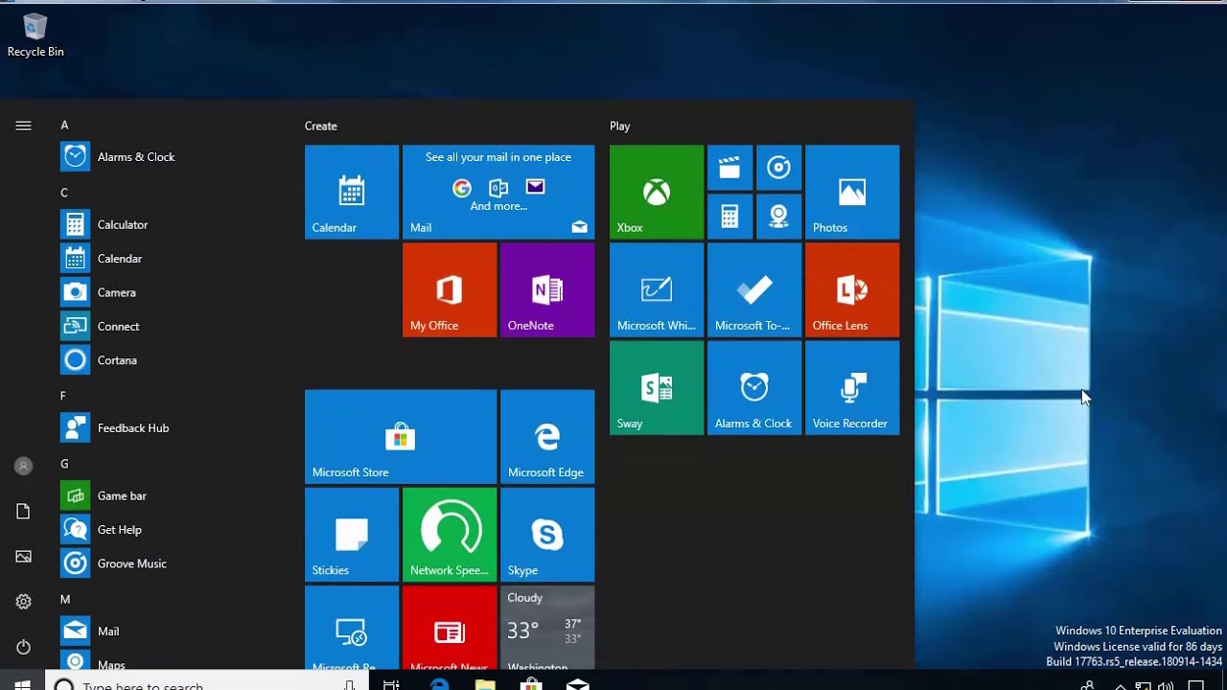
Task: Launch the OneNote tile
Action: 547,289
